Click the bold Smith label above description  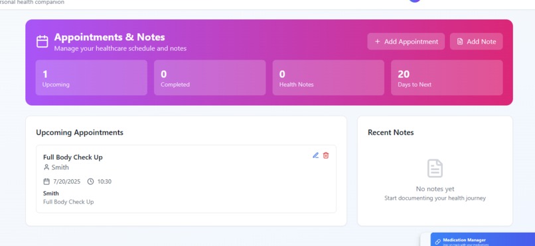tap(51, 193)
